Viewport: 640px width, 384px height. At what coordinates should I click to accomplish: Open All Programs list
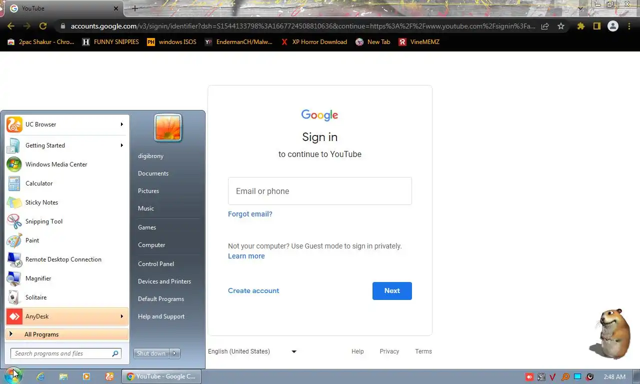tap(67, 334)
